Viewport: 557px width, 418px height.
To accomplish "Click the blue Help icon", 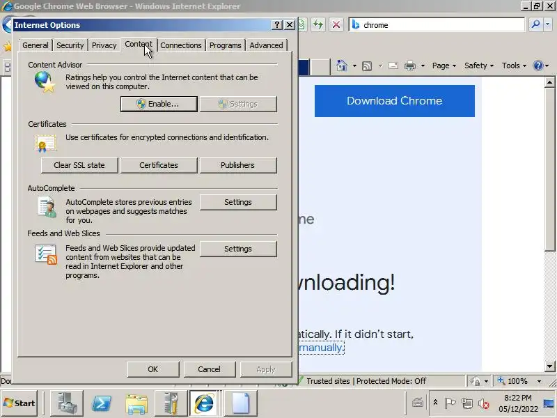I will [x=538, y=65].
